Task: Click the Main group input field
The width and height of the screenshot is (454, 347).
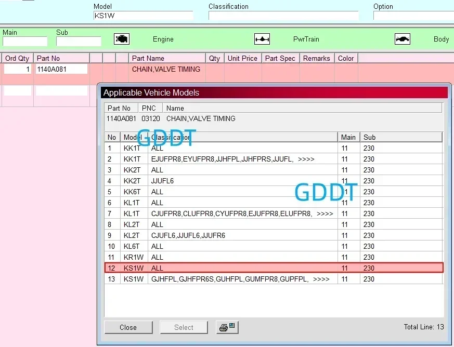Action: 25,42
